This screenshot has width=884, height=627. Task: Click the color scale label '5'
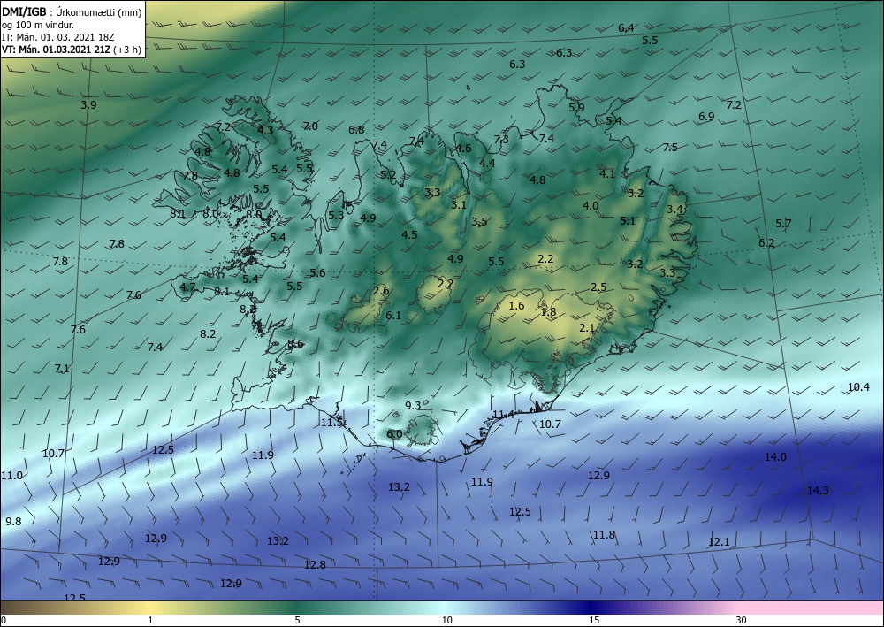pyautogui.click(x=297, y=620)
